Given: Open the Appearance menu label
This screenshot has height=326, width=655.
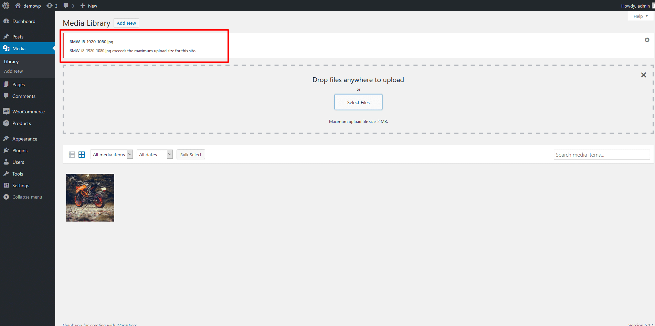Looking at the screenshot, I should tap(25, 139).
